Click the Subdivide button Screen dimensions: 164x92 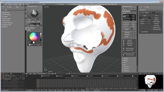point(157,20)
